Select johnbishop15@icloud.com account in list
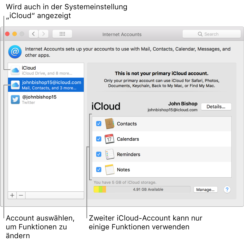 point(46,85)
